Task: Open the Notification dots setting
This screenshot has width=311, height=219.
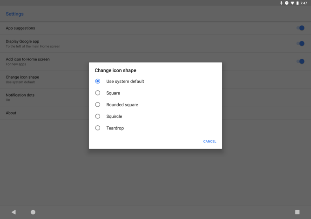Action: pos(44,97)
